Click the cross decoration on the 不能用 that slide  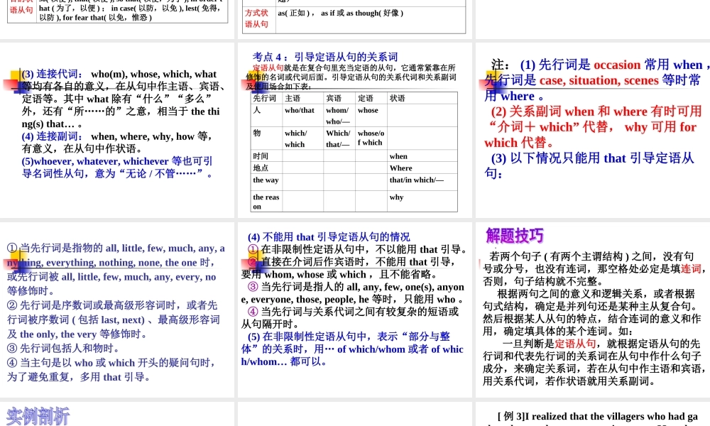pyautogui.click(x=253, y=257)
